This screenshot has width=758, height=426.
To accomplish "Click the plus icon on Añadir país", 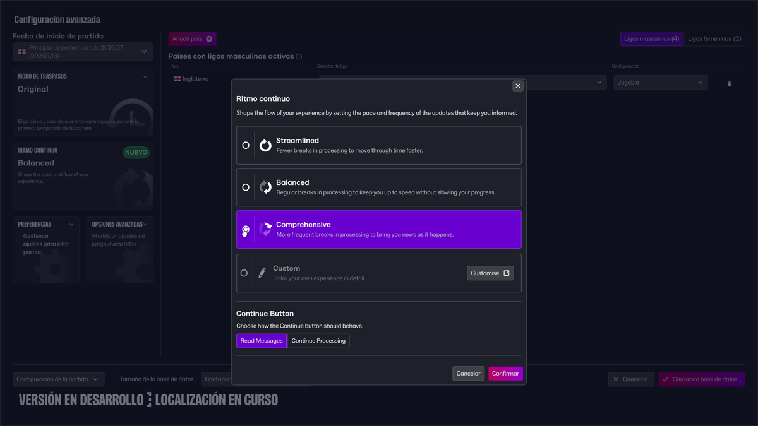I will (209, 39).
